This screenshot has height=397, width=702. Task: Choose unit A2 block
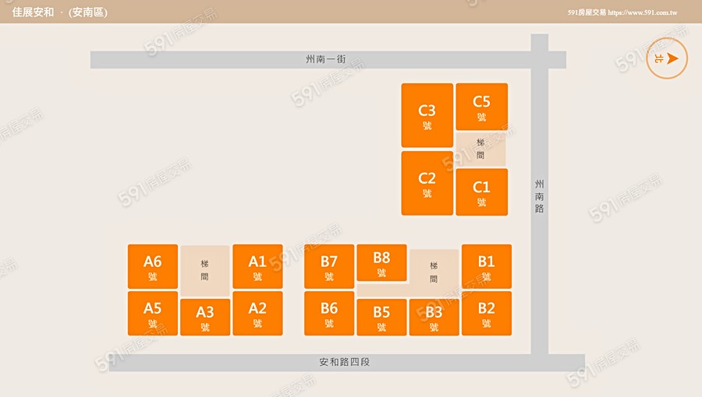point(257,313)
